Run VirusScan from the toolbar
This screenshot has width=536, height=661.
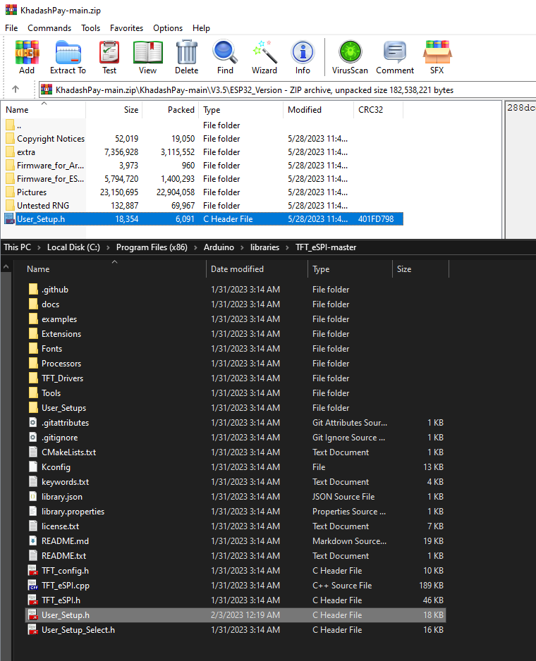tap(351, 52)
